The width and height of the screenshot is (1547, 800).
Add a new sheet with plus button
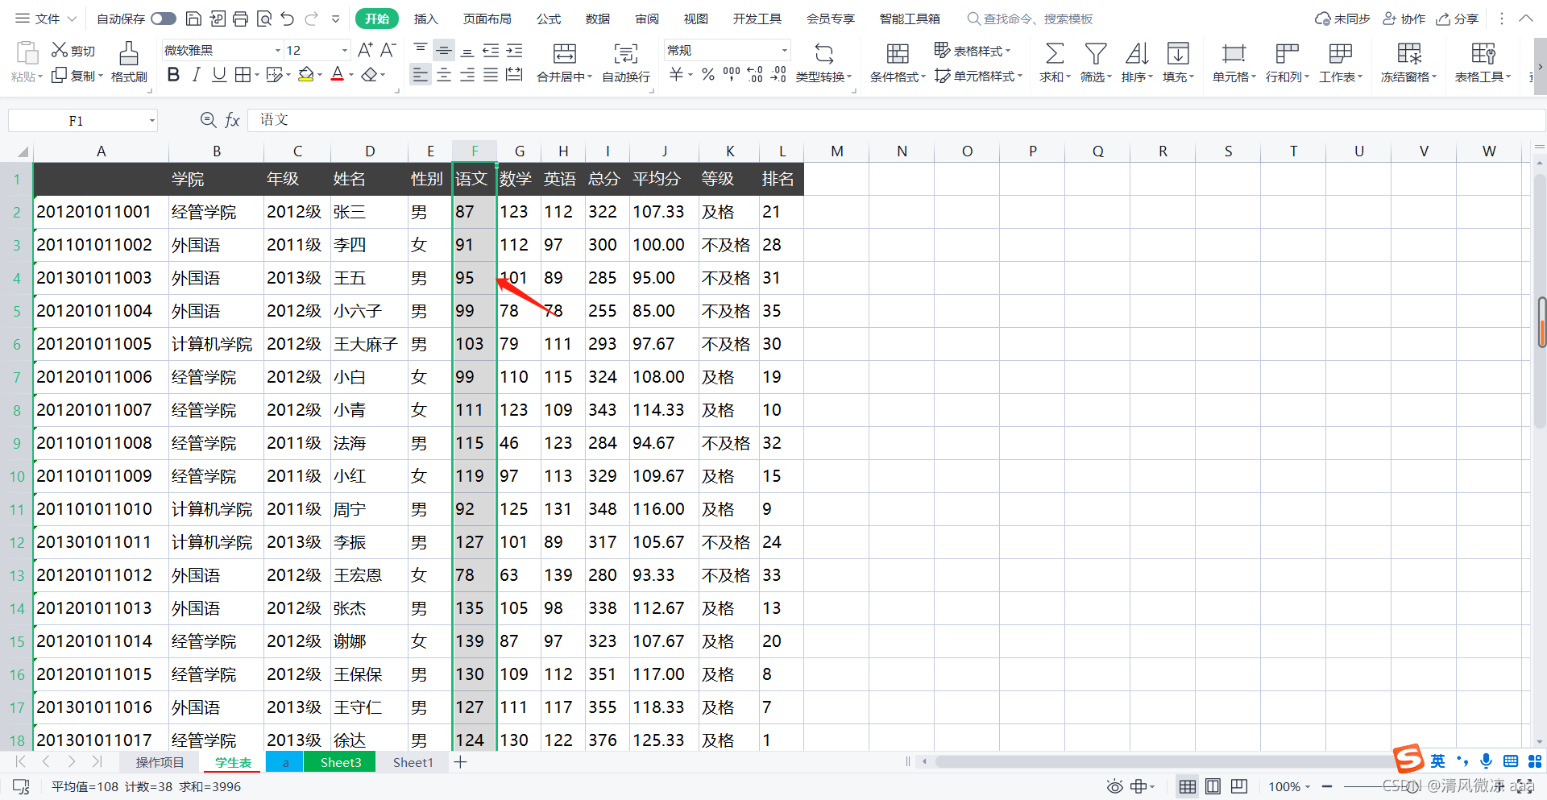[x=461, y=762]
